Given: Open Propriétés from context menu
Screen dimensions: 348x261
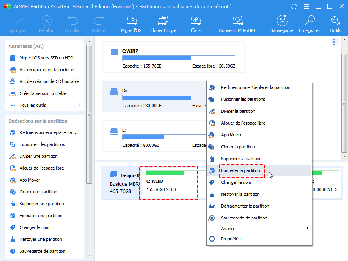Looking at the screenshot, I should [259, 239].
